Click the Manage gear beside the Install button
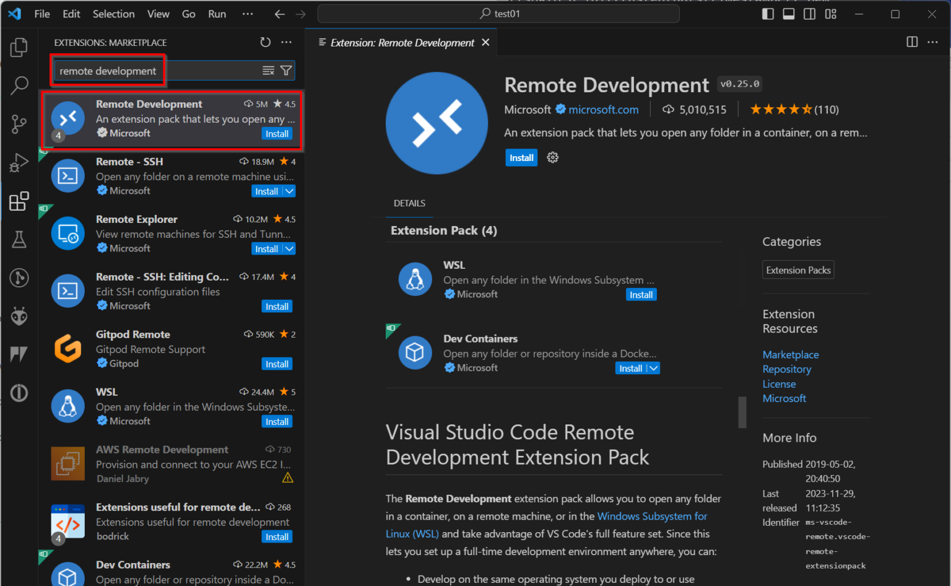951x586 pixels. coord(552,157)
